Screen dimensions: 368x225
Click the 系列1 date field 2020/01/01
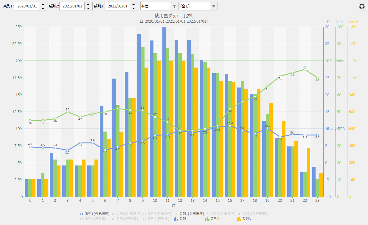27,6
